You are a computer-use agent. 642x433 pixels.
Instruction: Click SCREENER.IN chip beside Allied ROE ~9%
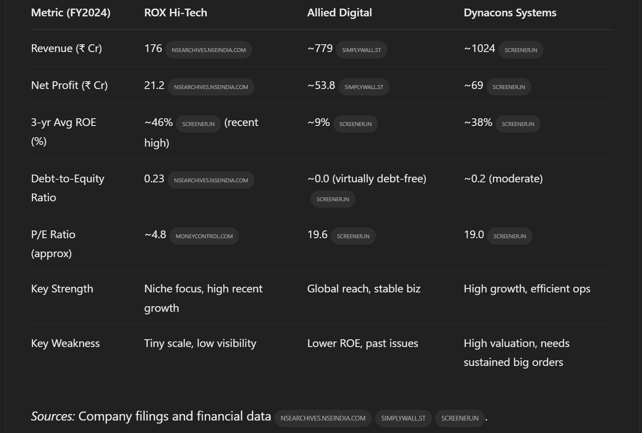point(355,124)
